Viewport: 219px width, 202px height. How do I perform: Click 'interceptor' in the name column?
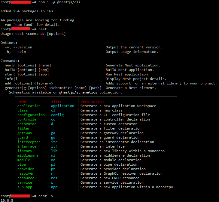(29, 142)
